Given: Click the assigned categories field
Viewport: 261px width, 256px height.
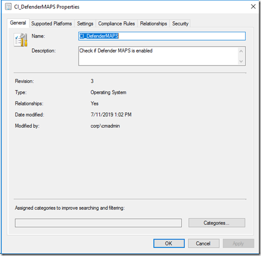Looking at the screenshot, I should click(x=98, y=223).
